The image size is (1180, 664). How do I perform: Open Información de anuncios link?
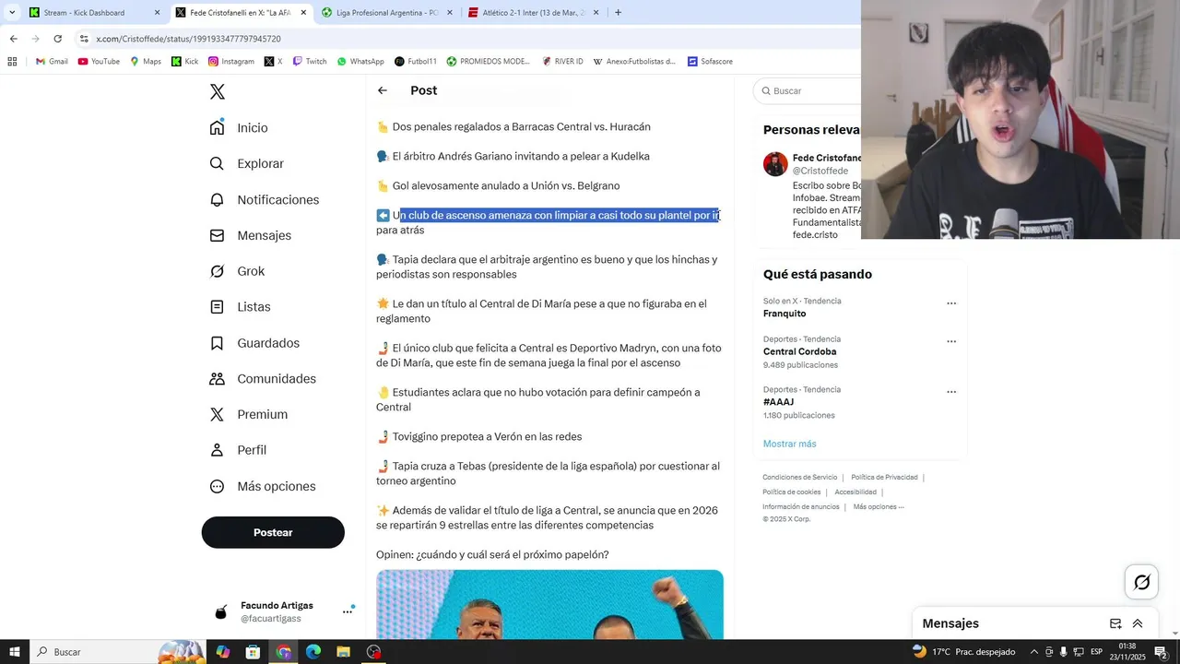(x=801, y=506)
